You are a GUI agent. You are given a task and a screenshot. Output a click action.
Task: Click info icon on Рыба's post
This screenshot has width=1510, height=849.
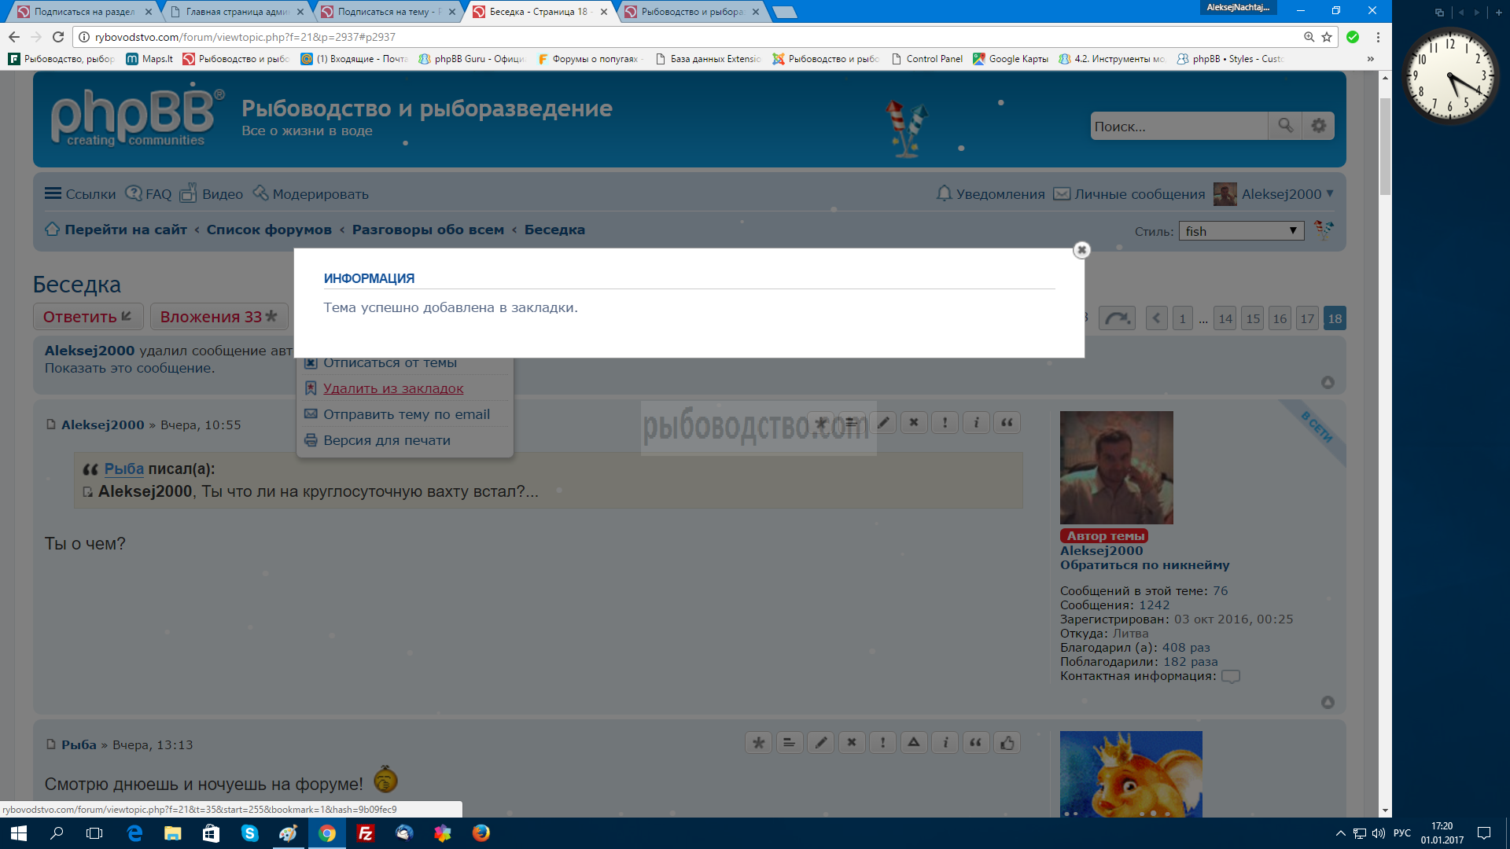click(945, 743)
